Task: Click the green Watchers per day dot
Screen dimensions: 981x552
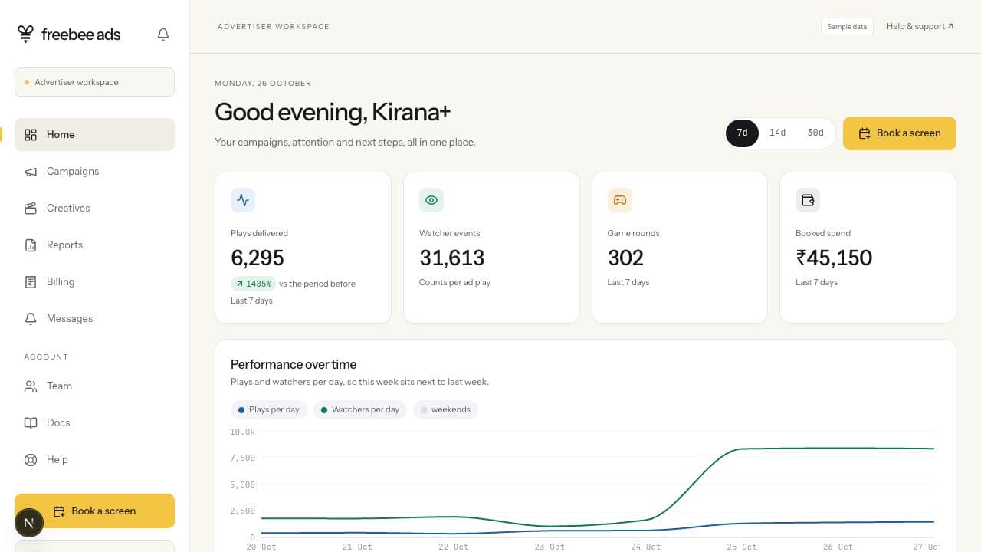Action: pyautogui.click(x=324, y=410)
